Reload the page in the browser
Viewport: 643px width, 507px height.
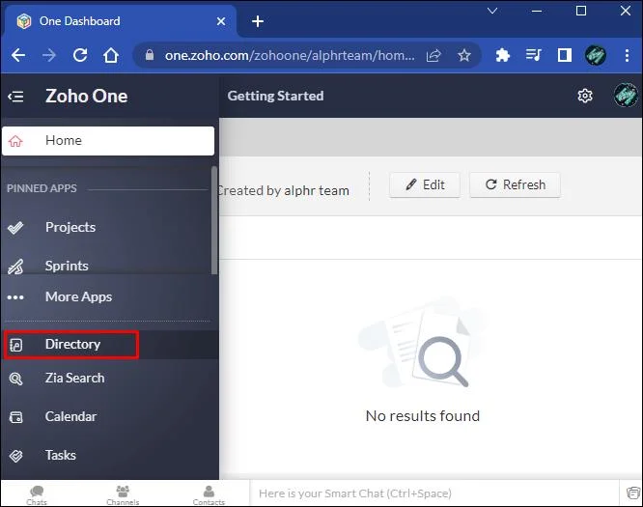point(80,55)
